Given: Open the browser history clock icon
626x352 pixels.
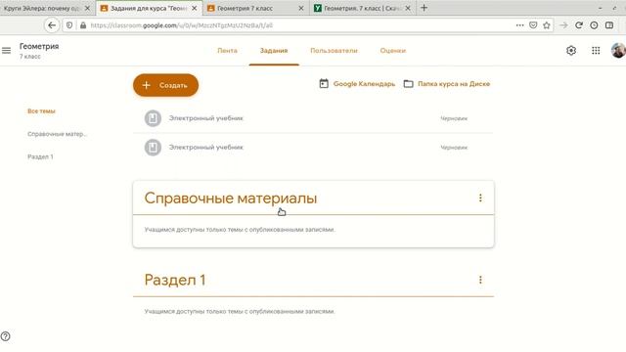Looking at the screenshot, I should (594, 25).
